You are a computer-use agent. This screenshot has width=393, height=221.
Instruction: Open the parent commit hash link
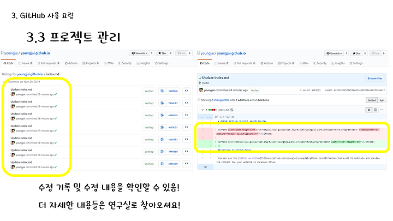click(x=316, y=90)
